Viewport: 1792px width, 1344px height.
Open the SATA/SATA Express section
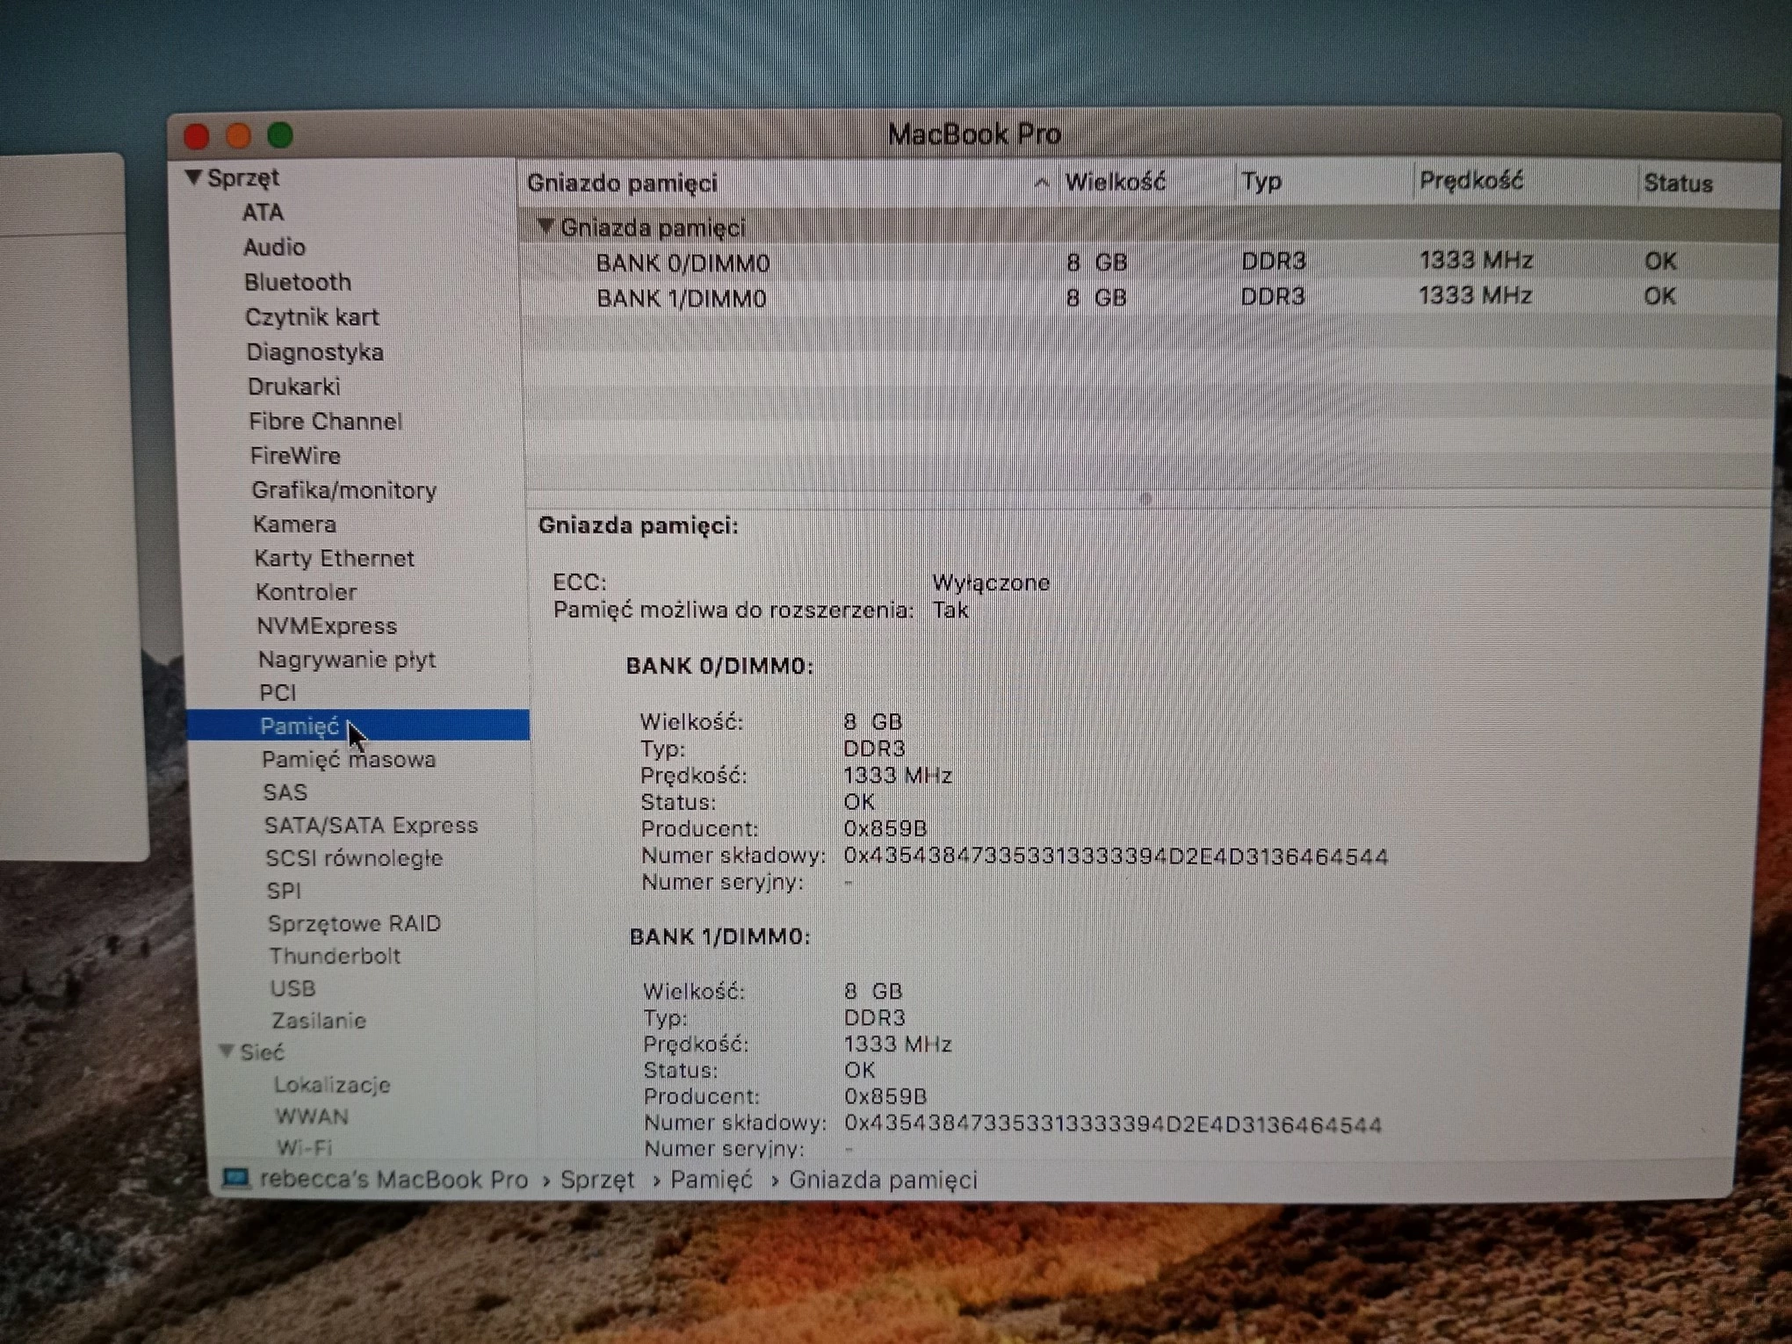coord(372,825)
